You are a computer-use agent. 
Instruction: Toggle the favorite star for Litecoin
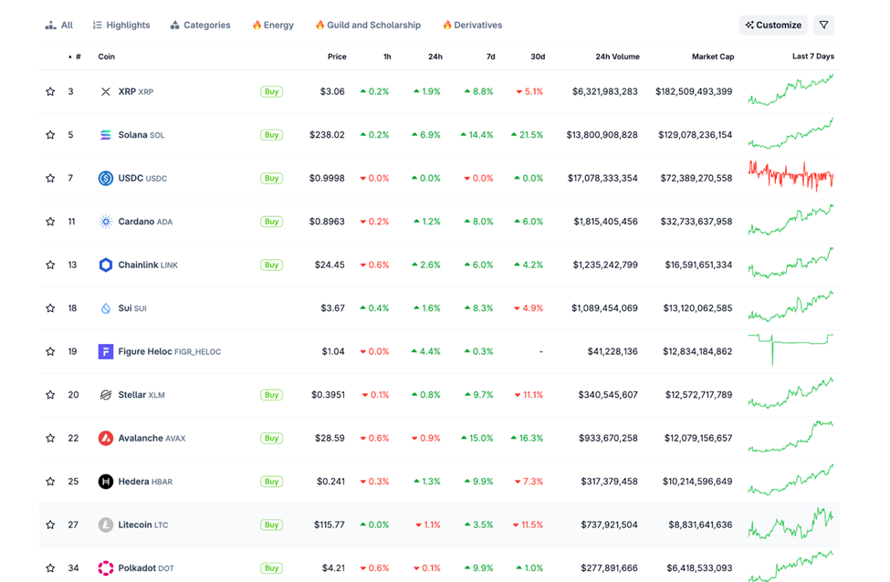50,525
